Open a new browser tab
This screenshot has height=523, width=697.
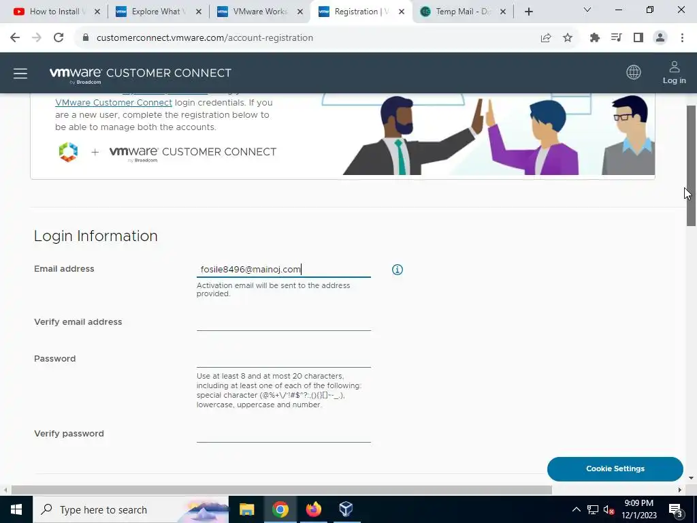528,12
